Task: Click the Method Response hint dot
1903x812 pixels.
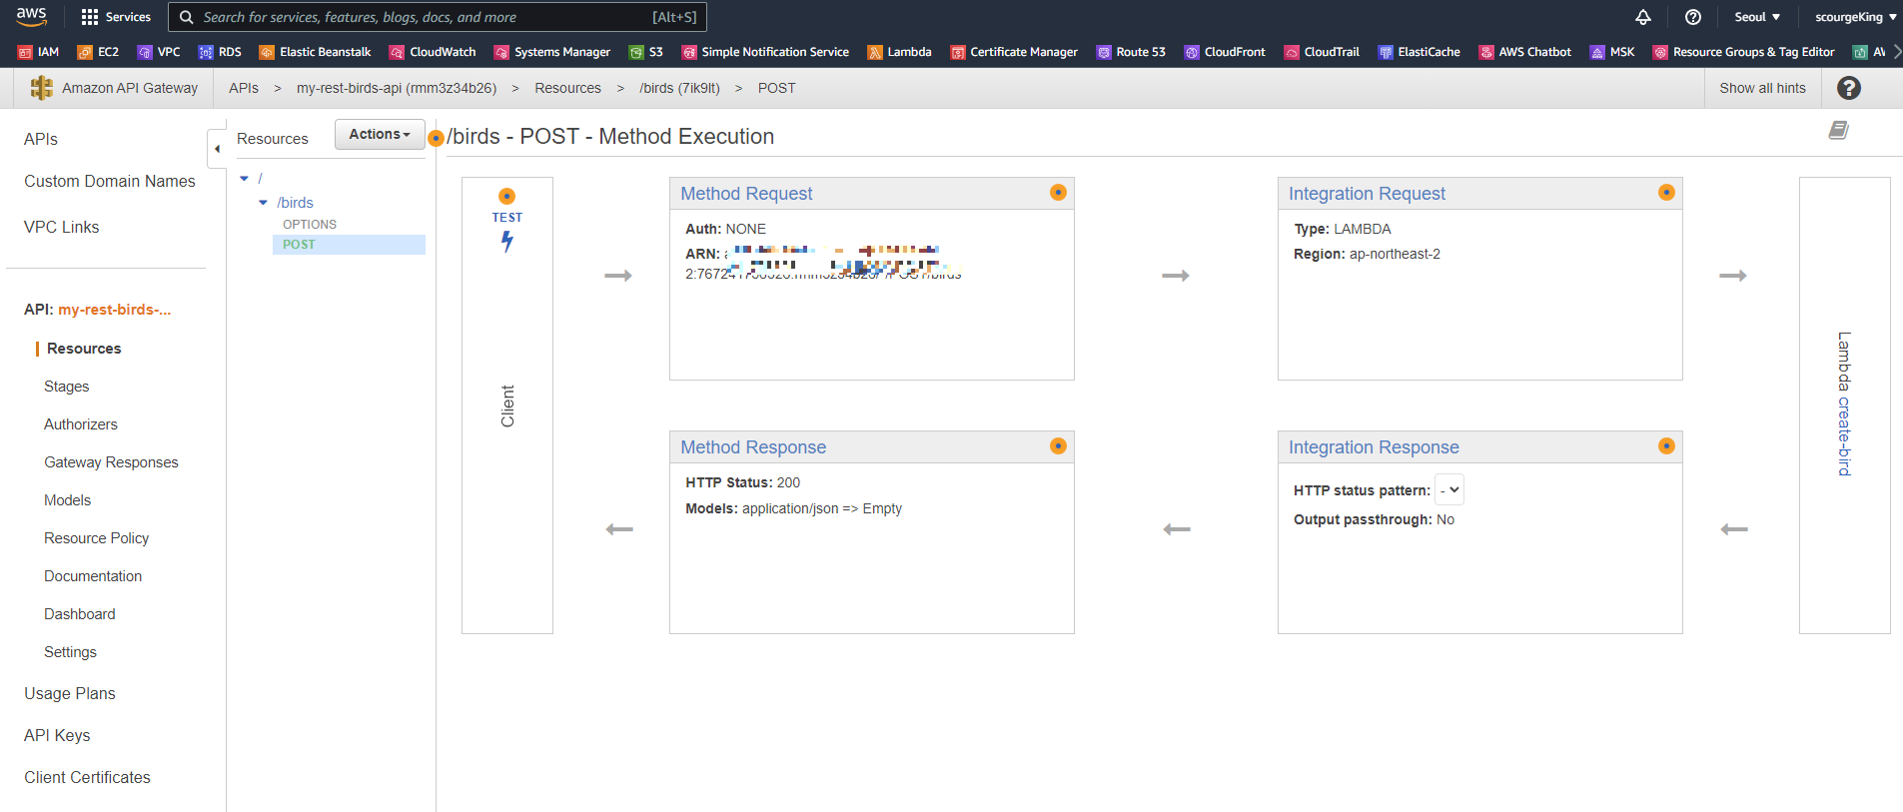Action: click(x=1058, y=445)
